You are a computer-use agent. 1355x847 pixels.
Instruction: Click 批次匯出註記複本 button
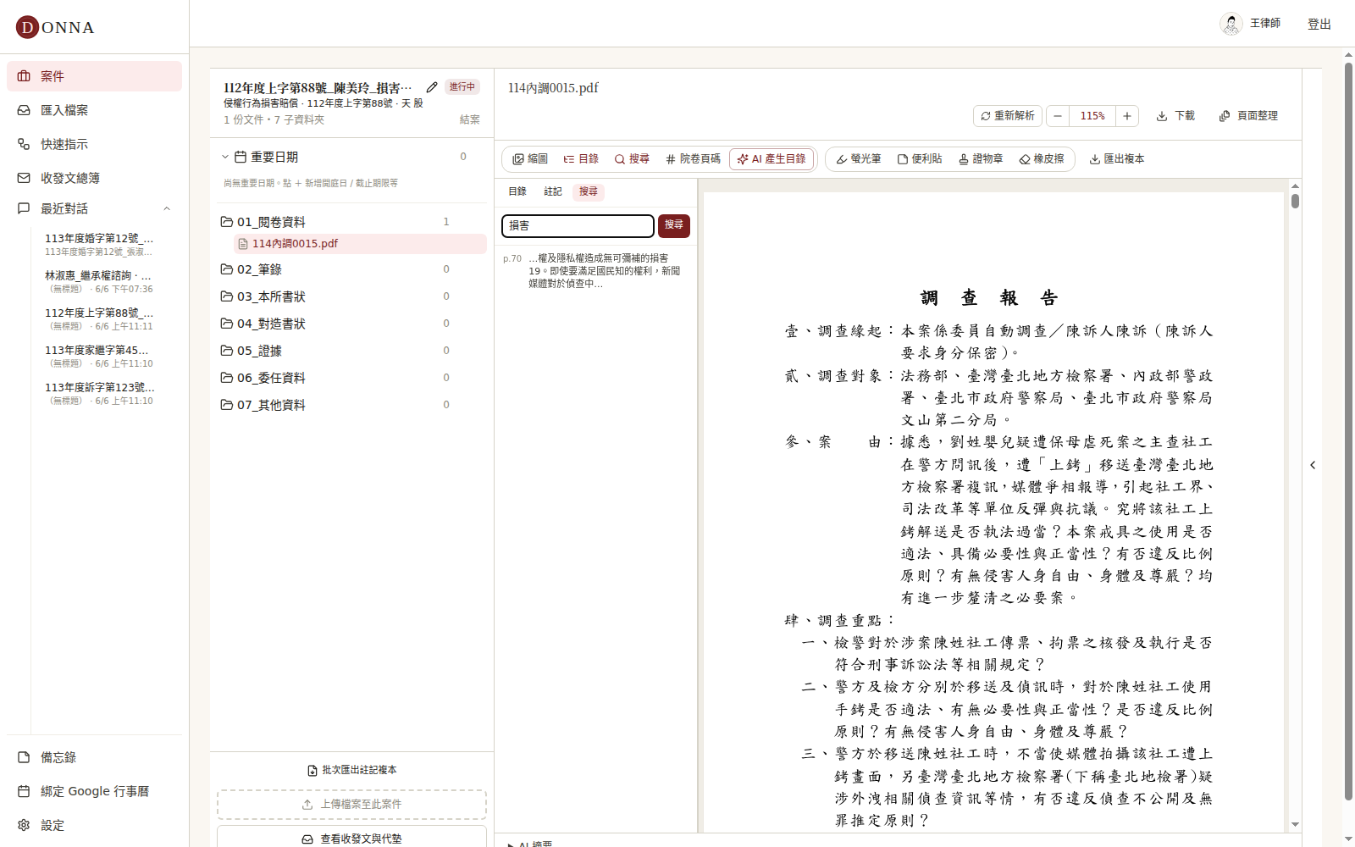(x=351, y=770)
